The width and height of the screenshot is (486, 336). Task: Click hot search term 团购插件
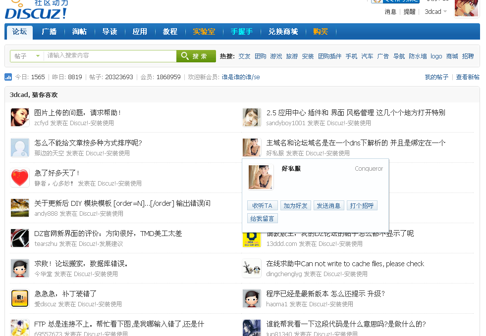(330, 56)
